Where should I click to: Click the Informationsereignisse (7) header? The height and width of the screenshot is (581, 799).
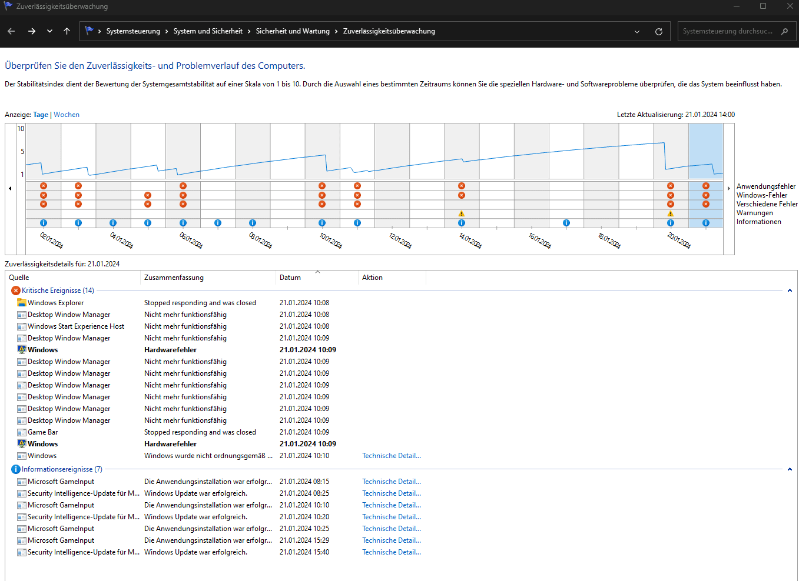[62, 469]
